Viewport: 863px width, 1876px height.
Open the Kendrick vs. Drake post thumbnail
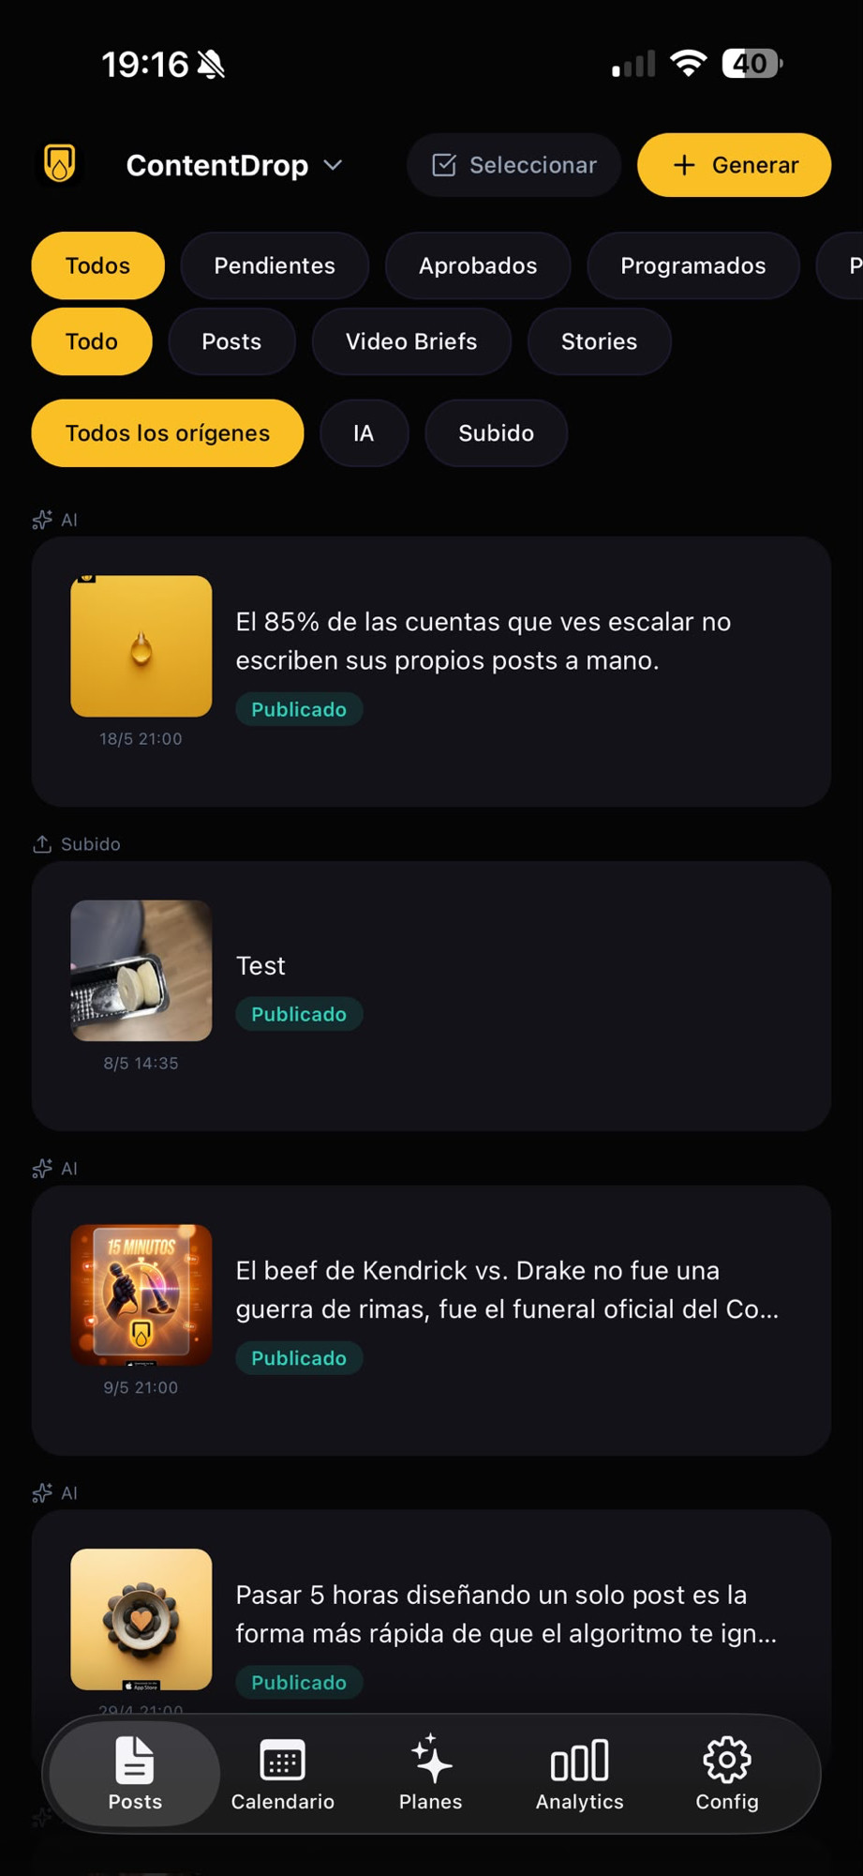pos(141,1294)
